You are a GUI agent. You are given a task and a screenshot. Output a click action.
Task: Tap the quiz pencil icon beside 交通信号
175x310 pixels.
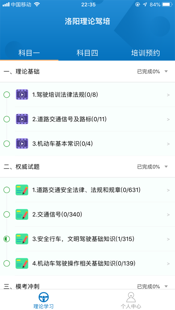(x=22, y=215)
